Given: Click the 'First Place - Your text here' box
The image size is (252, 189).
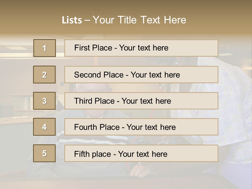Looking at the screenshot, I should 141,48.
